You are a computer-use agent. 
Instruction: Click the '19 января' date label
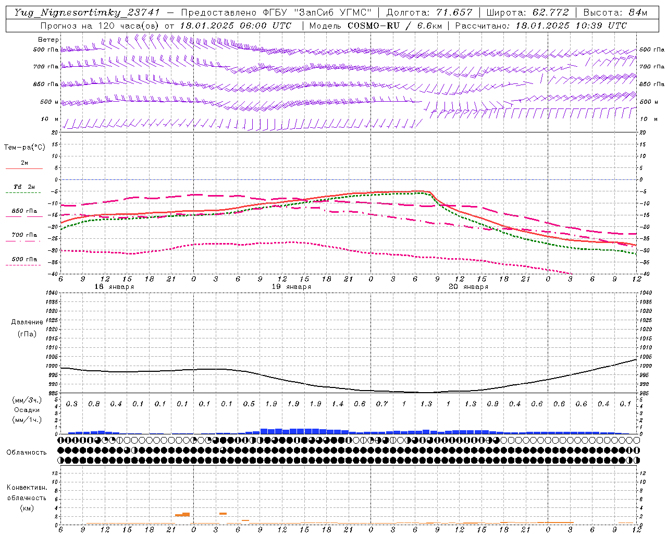pos(291,287)
